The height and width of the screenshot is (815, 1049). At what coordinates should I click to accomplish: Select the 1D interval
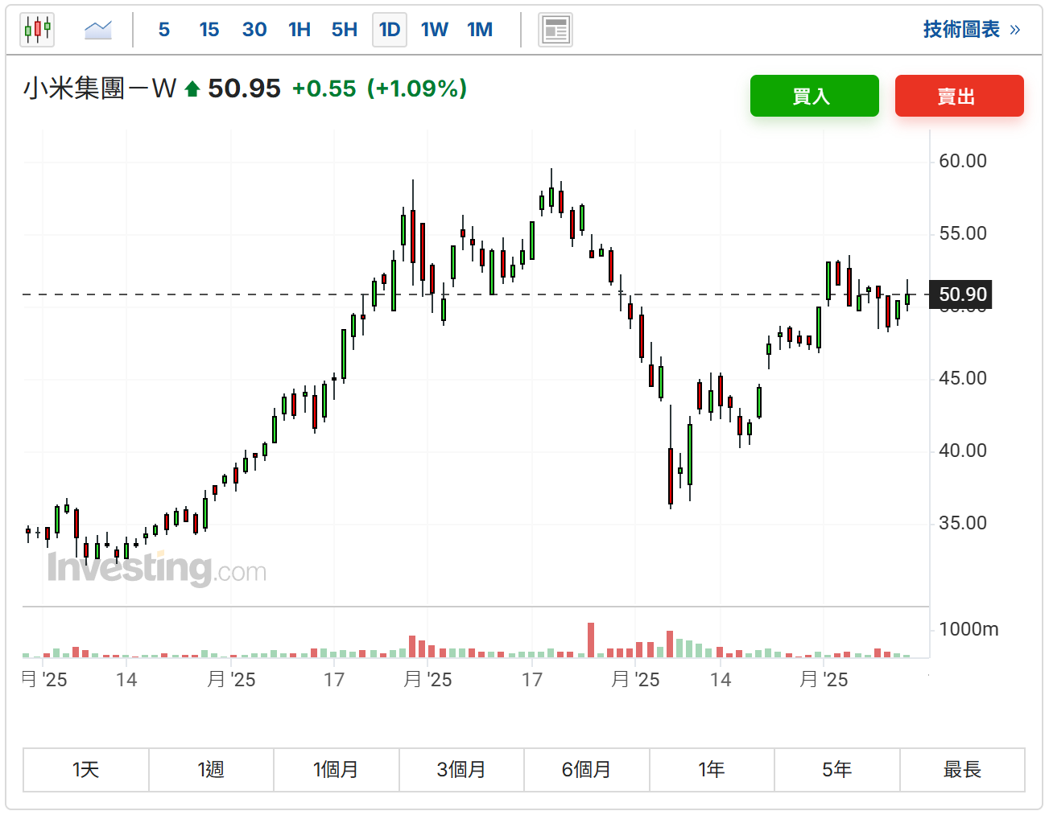(x=390, y=30)
